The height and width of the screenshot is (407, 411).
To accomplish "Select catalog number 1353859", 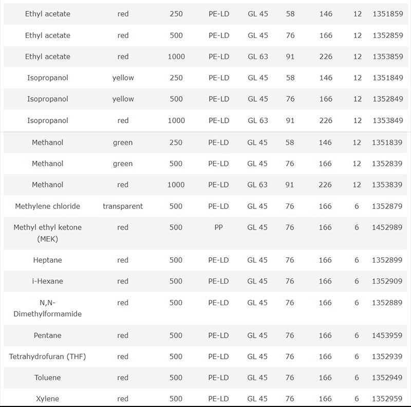I will point(388,57).
